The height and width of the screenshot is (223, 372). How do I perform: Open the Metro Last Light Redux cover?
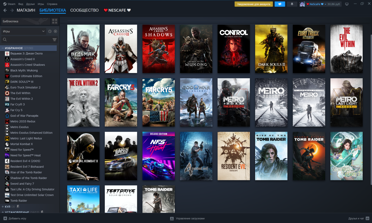point(346,102)
